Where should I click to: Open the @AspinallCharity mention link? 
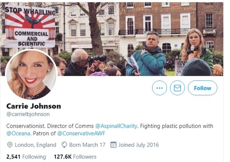pyautogui.click(x=116, y=126)
